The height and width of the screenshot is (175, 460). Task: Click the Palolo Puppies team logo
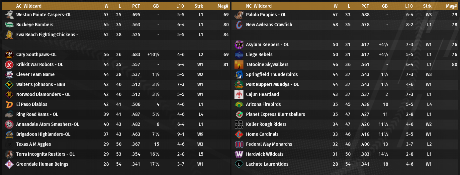pos(239,15)
